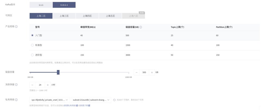This screenshot has width=261, height=110.
Task: Refresh the subnet list with the reload icon
Action: coord(114,100)
